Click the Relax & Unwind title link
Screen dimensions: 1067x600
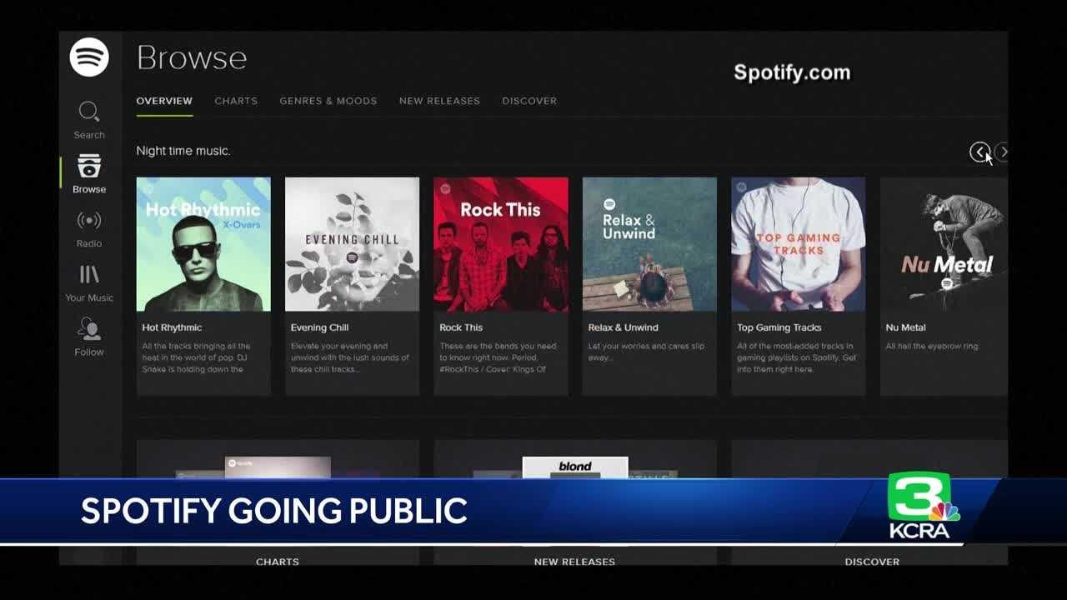pos(623,327)
